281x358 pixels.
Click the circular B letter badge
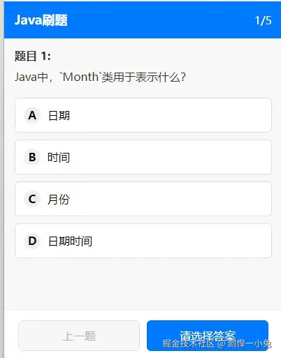[32, 157]
